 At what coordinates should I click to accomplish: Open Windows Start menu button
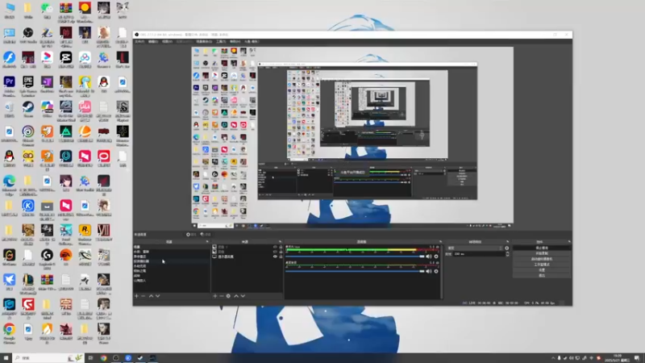pos(6,358)
